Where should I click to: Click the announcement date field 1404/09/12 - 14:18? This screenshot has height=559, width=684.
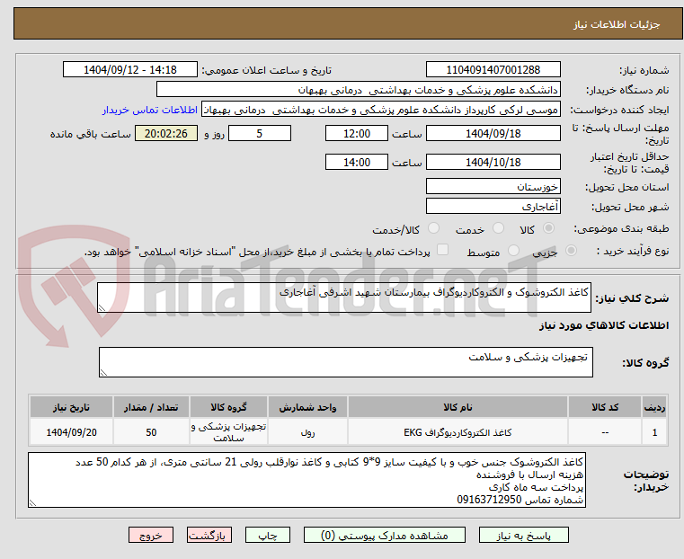click(x=130, y=69)
